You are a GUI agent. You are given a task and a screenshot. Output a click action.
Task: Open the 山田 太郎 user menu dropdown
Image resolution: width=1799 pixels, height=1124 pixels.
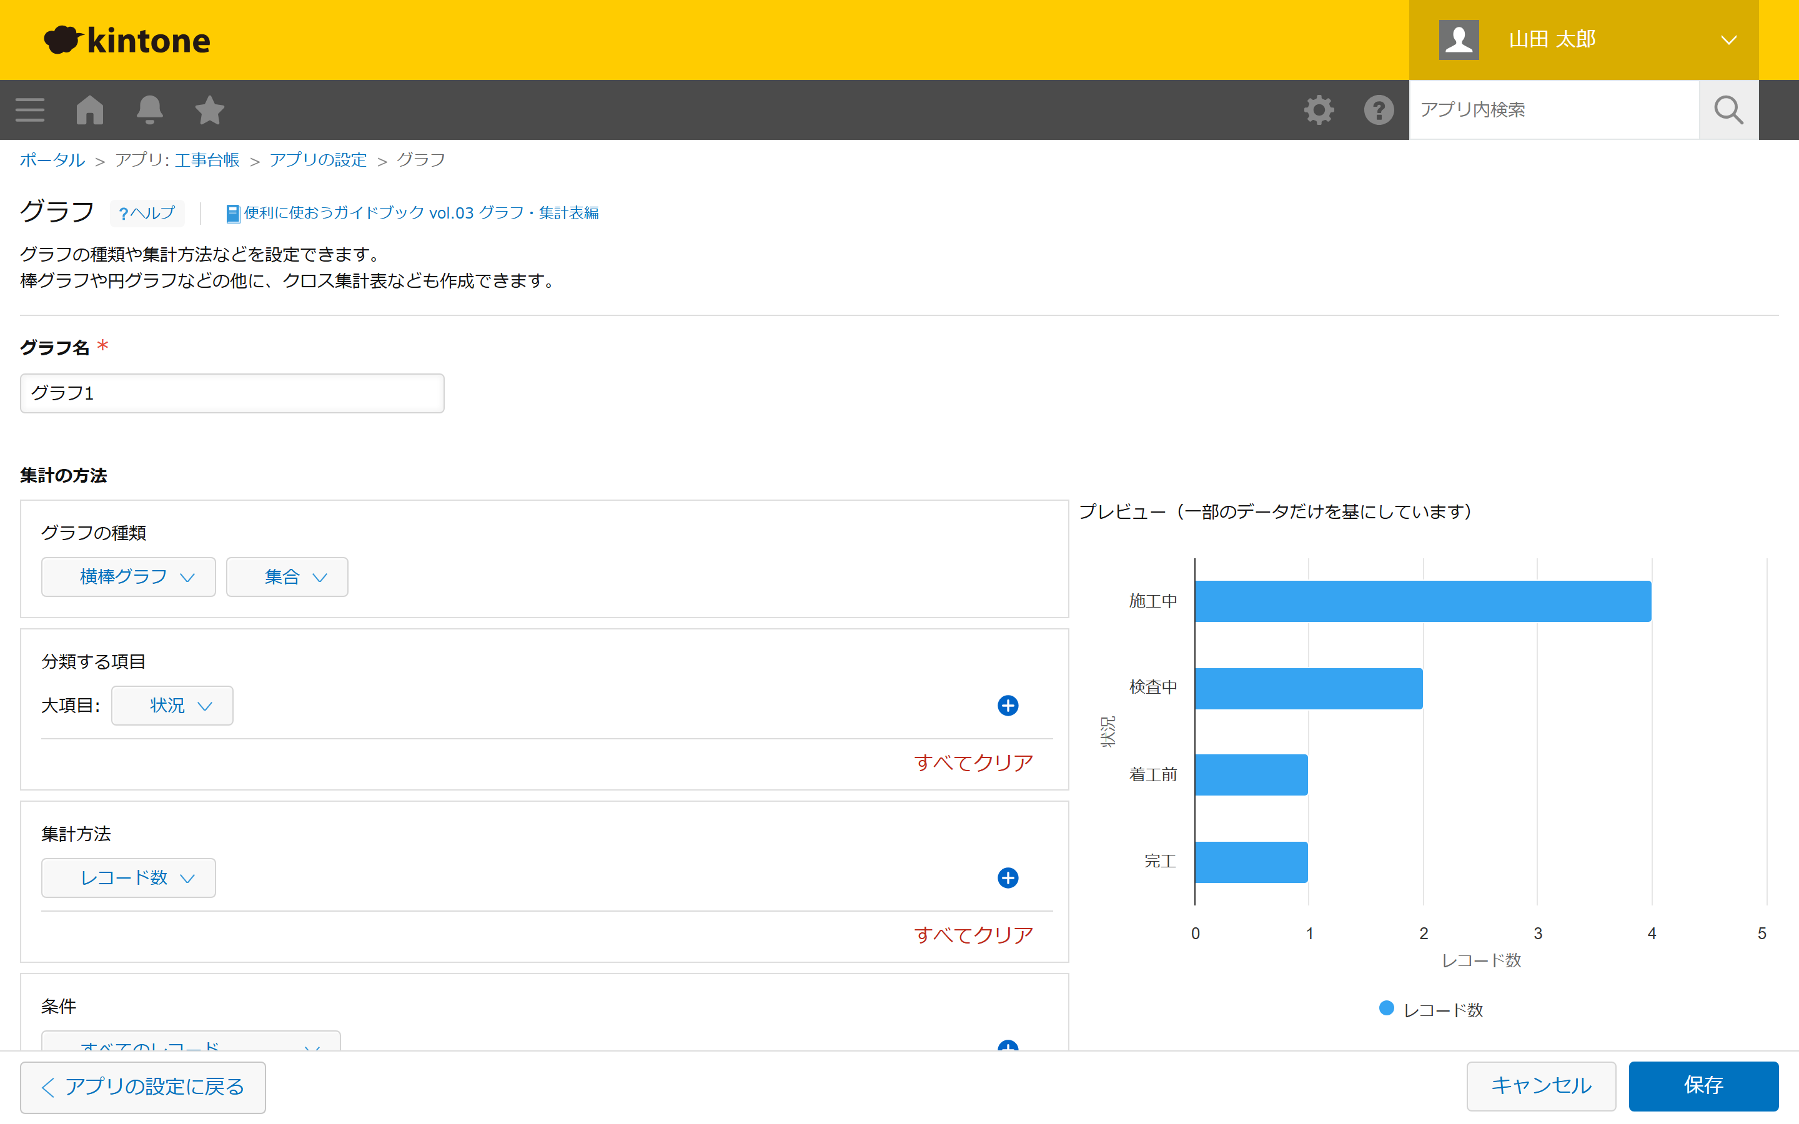click(x=1583, y=39)
